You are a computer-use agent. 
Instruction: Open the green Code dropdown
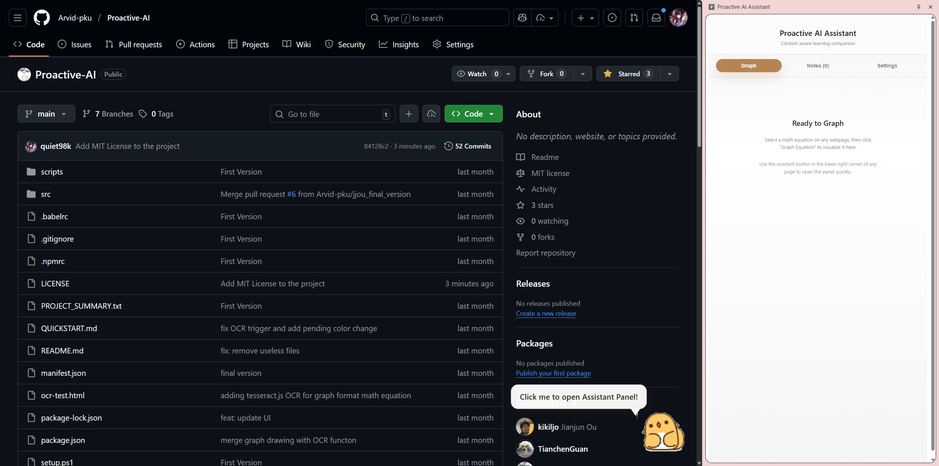coord(473,114)
